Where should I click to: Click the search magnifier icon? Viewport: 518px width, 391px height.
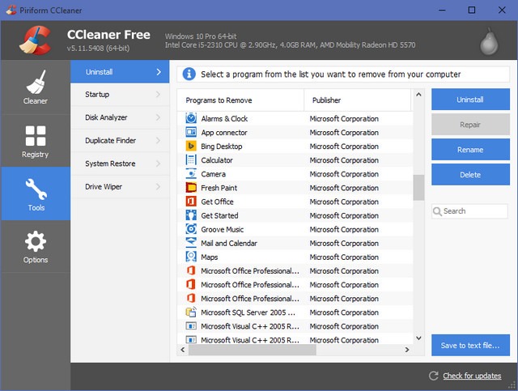[437, 211]
